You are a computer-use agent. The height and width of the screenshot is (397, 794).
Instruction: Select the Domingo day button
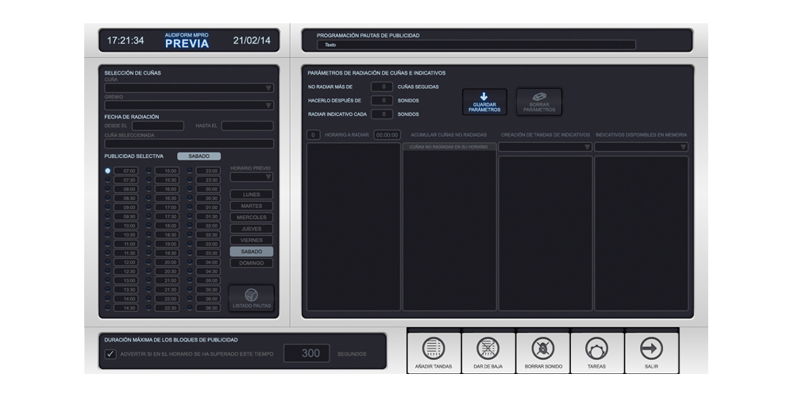[x=252, y=263]
